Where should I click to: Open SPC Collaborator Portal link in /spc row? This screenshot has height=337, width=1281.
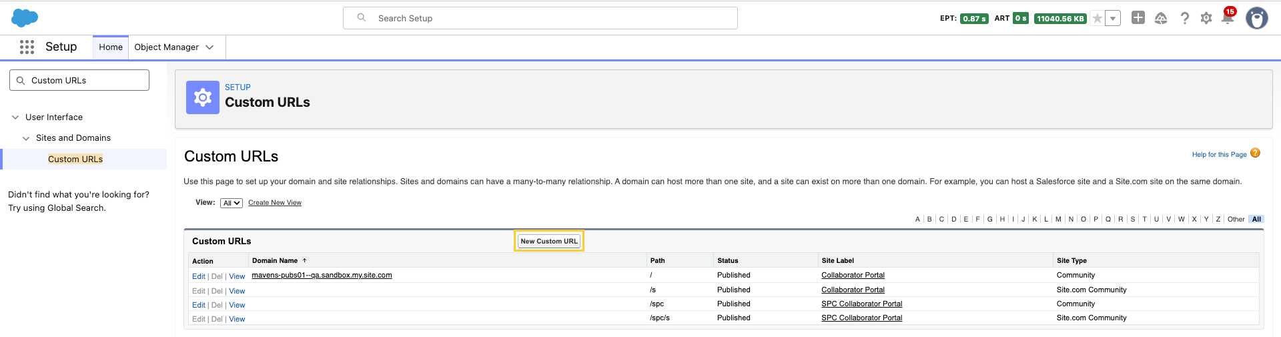coord(861,304)
